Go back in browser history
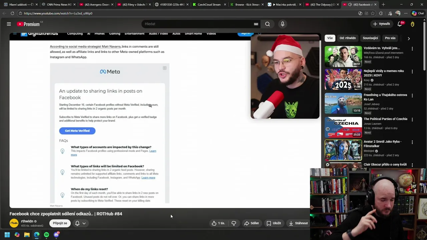The width and height of the screenshot is (427, 240). (4, 13)
